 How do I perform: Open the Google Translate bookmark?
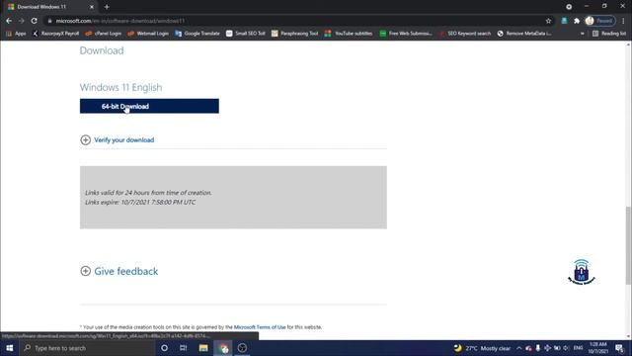click(x=197, y=34)
